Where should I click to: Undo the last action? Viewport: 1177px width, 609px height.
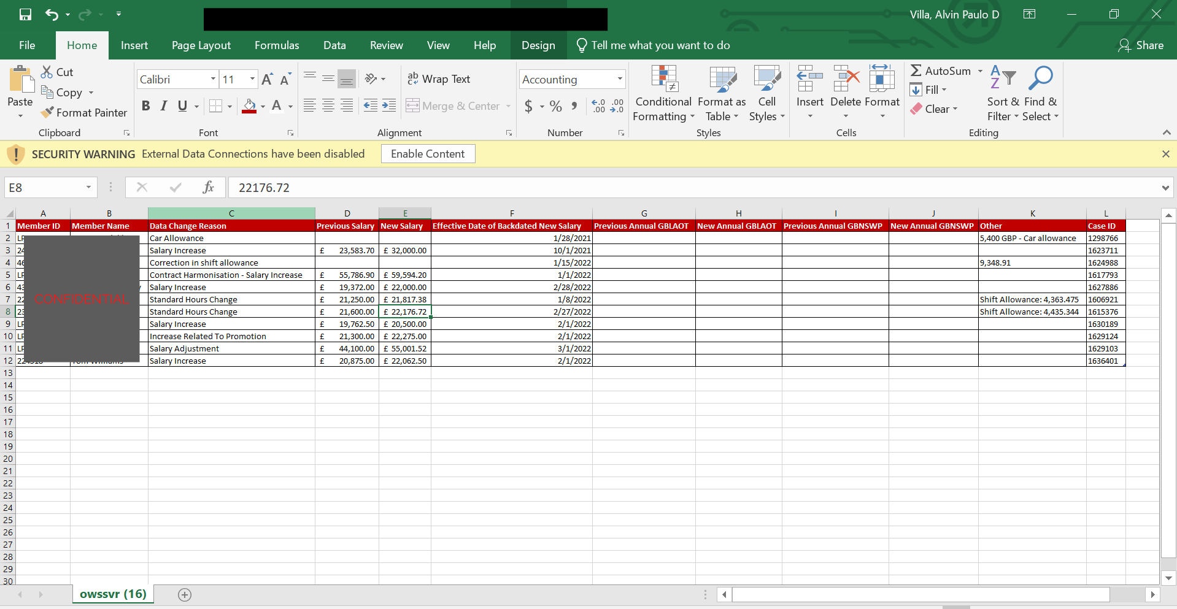pyautogui.click(x=52, y=14)
